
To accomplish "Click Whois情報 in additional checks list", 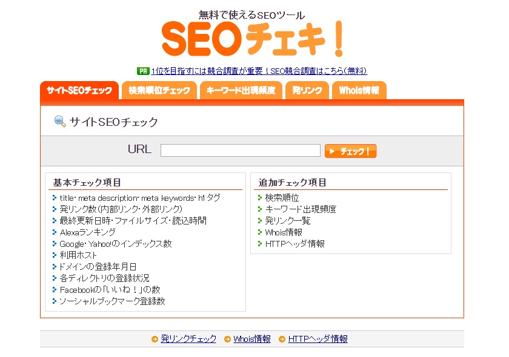I will [284, 232].
